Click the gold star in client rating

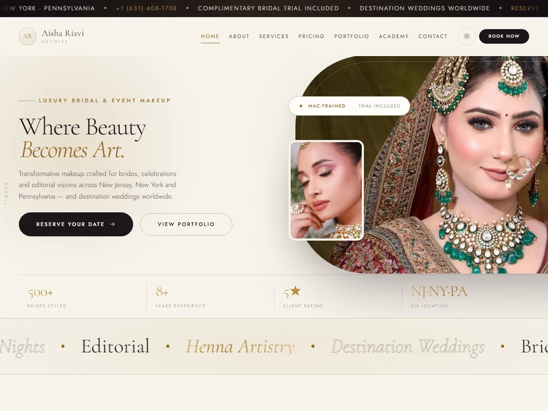(x=295, y=290)
